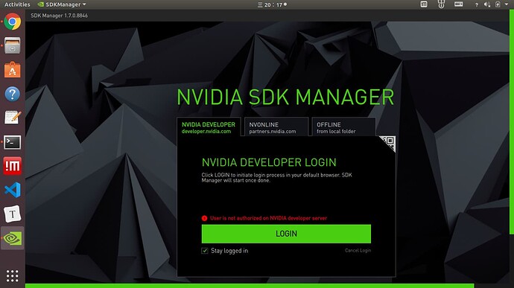This screenshot has height=288, width=514.
Task: Select the OFFLINE from local folder tab
Action: [343, 127]
